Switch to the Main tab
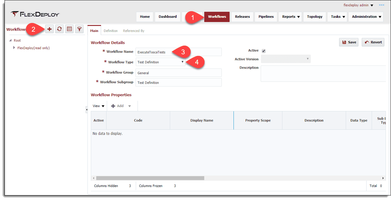Screen dimensions: 391x200 point(94,31)
